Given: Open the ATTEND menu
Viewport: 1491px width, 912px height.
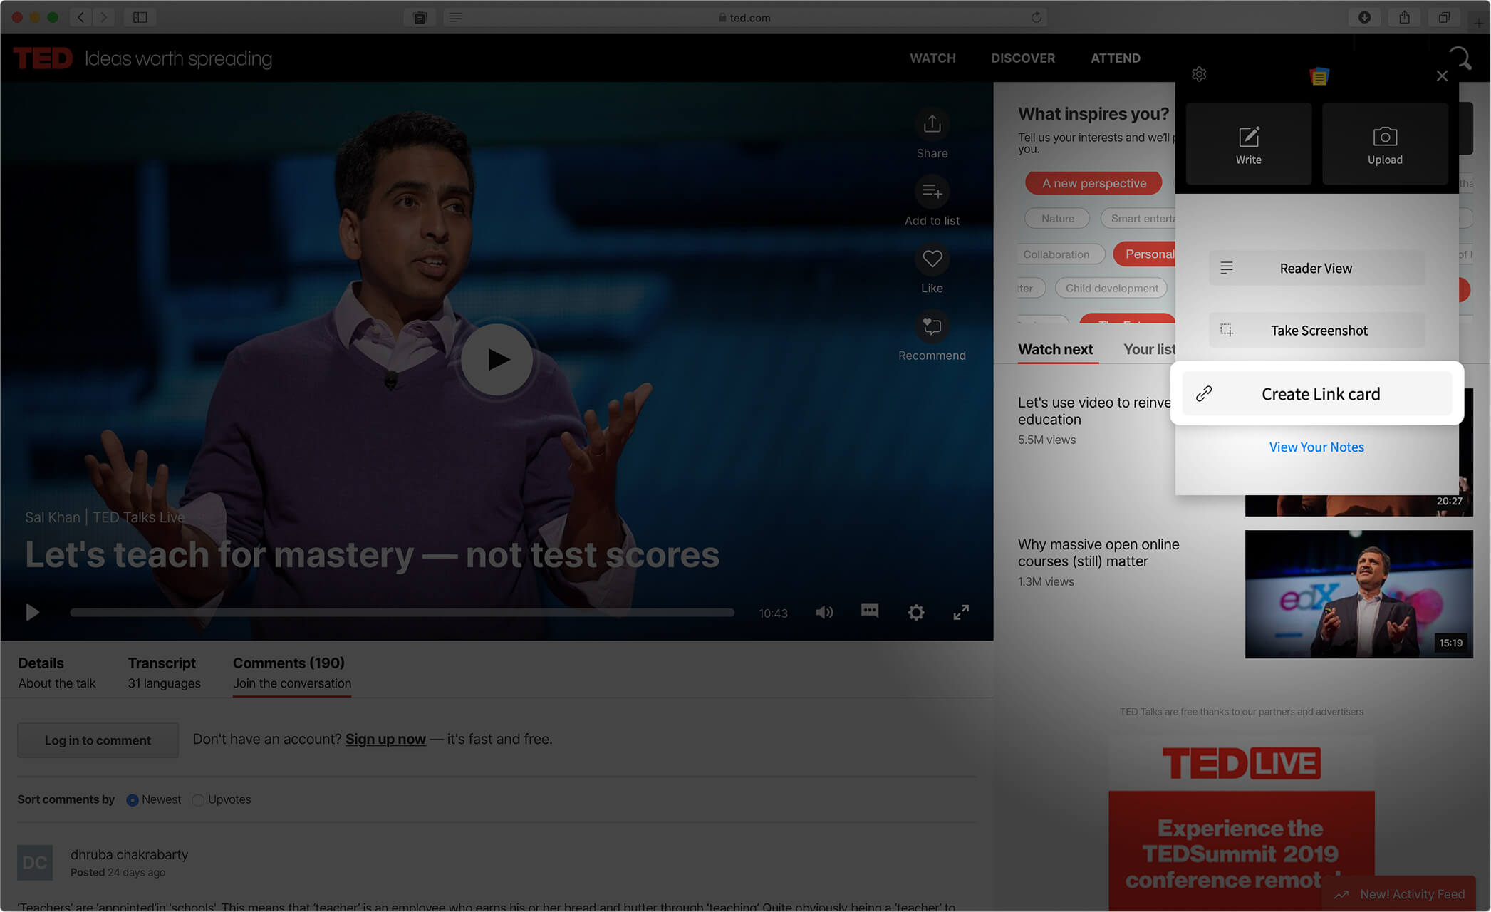Looking at the screenshot, I should [x=1116, y=58].
